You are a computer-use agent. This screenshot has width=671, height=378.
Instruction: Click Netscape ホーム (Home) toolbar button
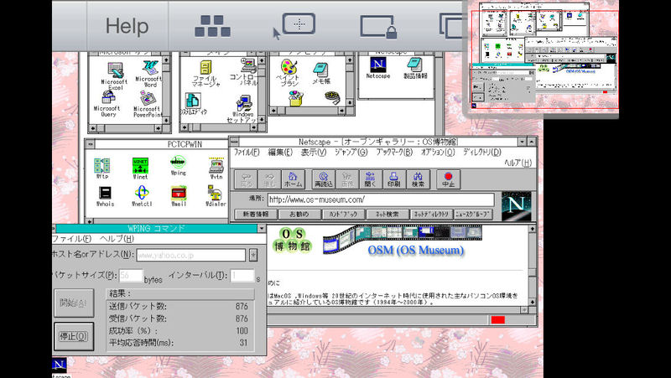pyautogui.click(x=293, y=179)
